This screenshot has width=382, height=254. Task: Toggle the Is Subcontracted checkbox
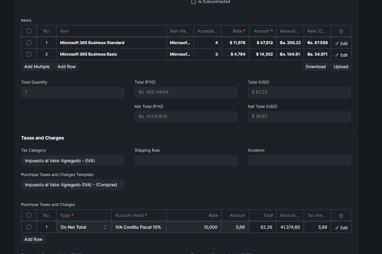pyautogui.click(x=194, y=2)
